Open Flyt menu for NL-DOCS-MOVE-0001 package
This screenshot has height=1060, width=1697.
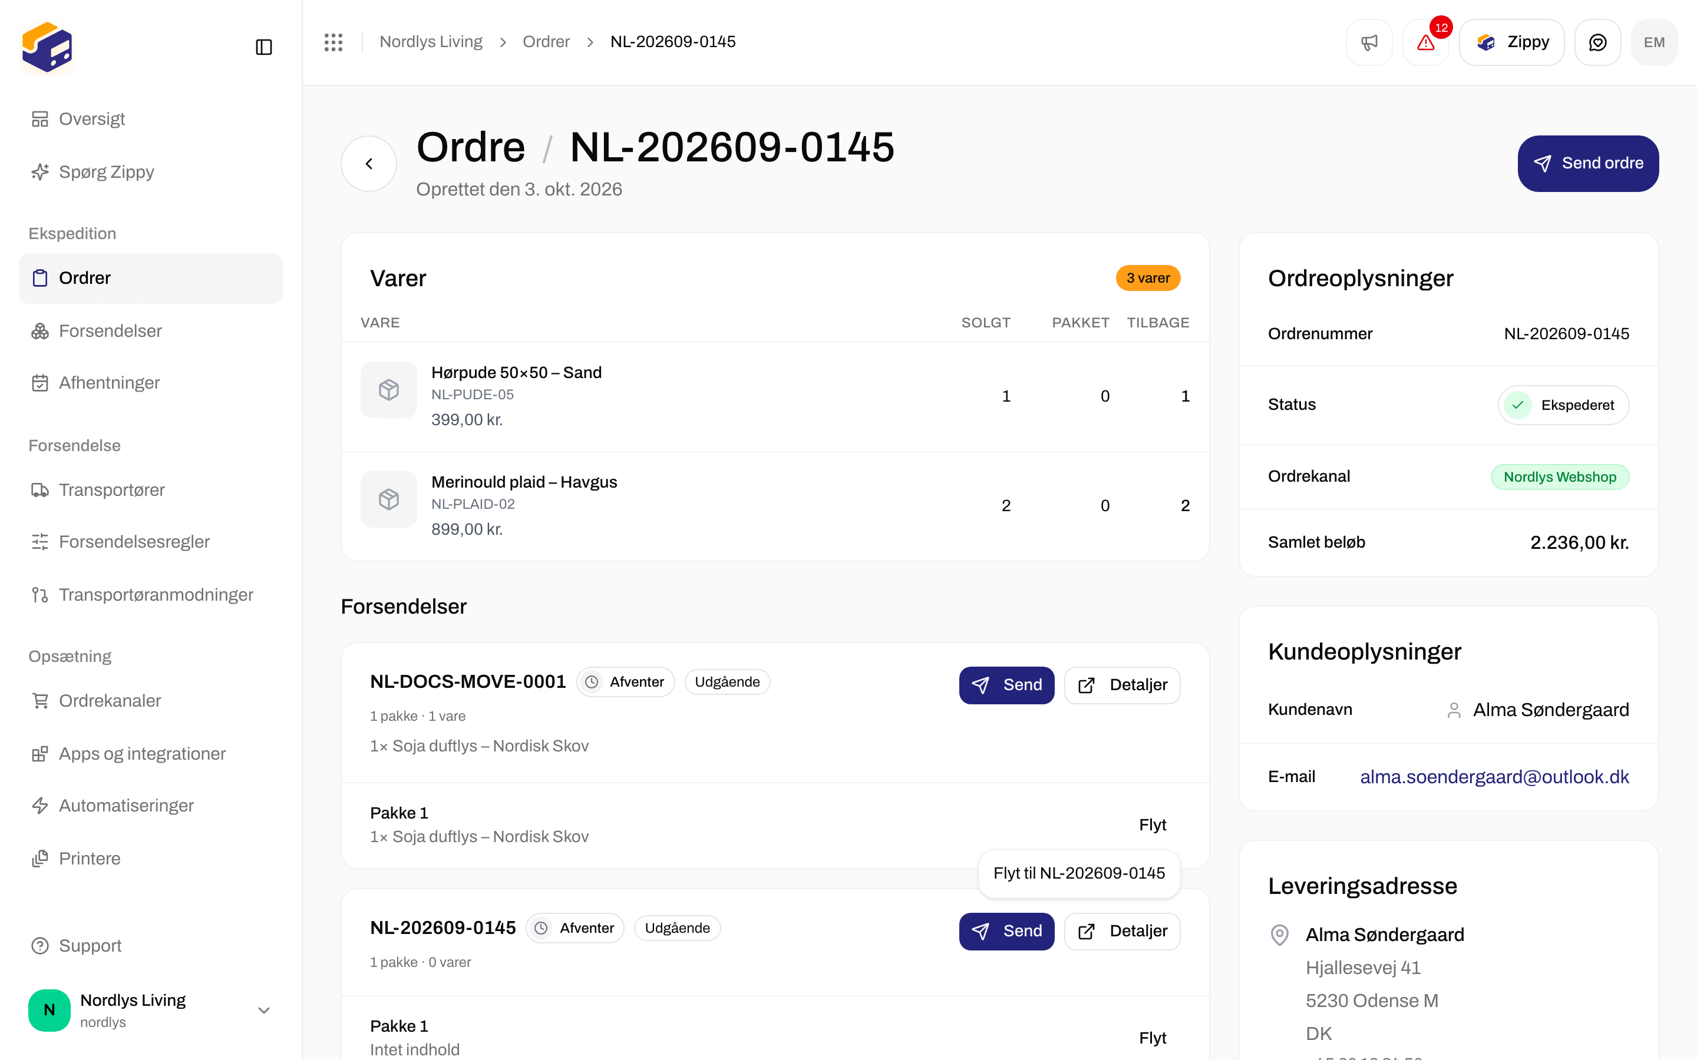[x=1152, y=824]
